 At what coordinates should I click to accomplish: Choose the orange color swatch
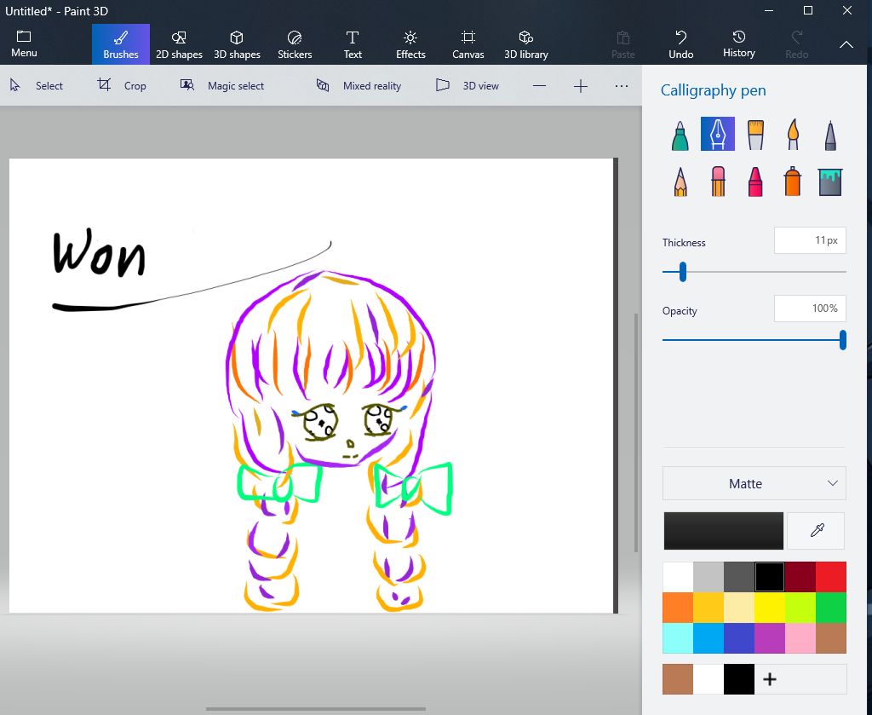tap(678, 608)
